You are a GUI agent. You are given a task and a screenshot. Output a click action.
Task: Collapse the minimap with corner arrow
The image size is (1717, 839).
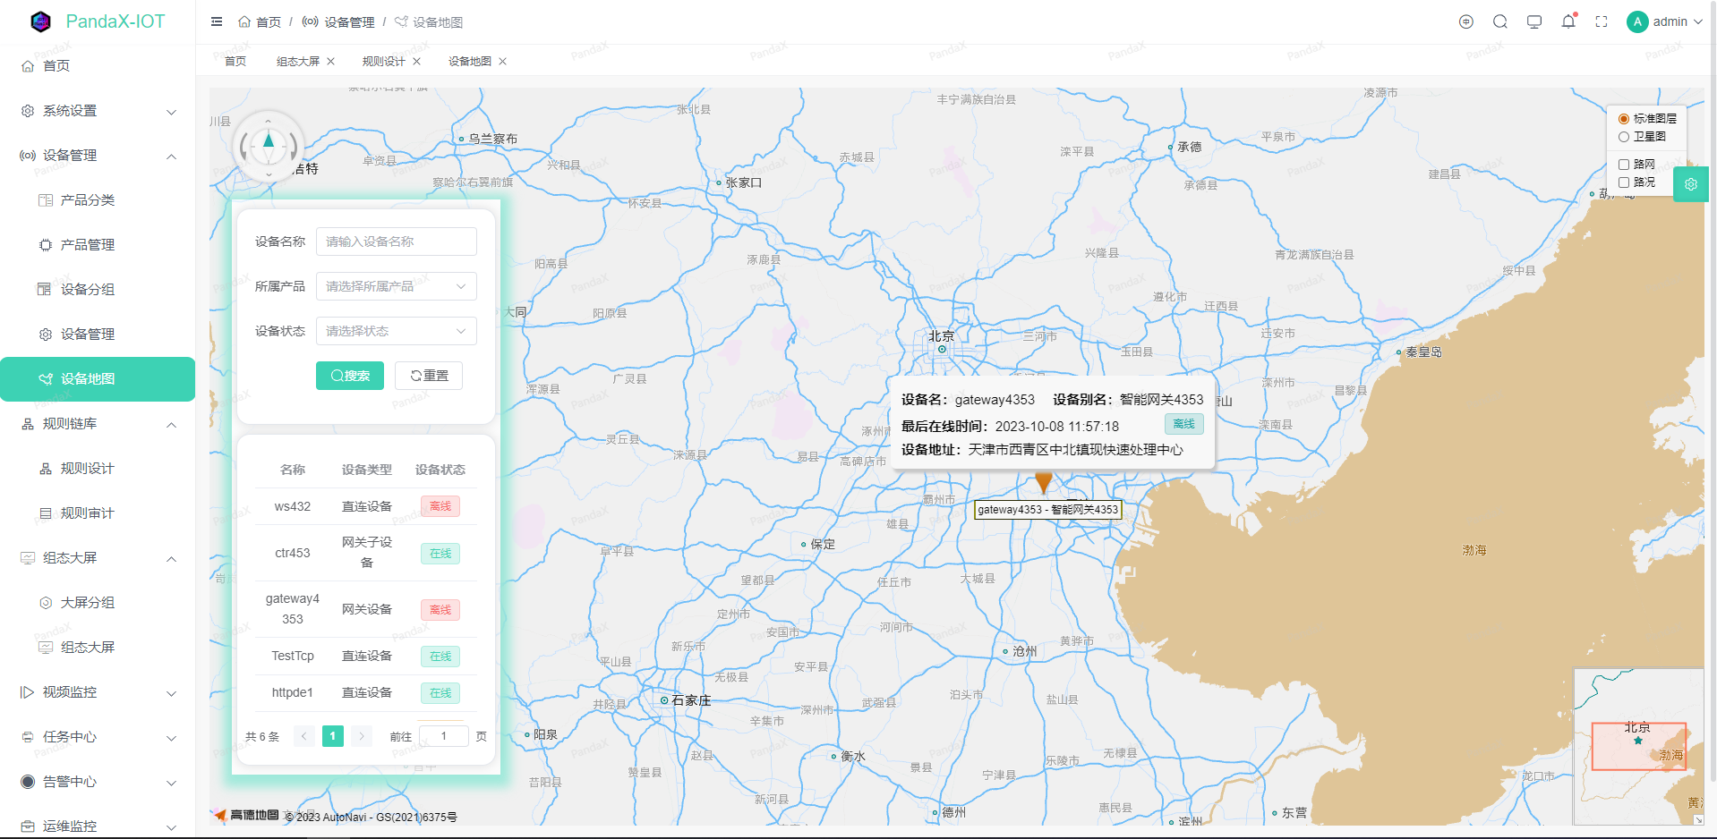click(1698, 819)
